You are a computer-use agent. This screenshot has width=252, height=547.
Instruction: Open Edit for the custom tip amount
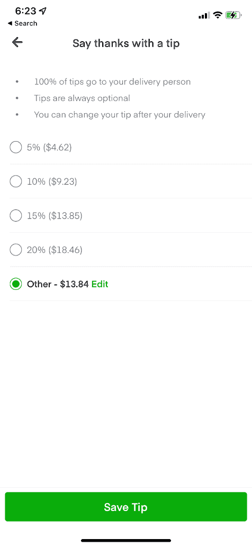pos(100,284)
